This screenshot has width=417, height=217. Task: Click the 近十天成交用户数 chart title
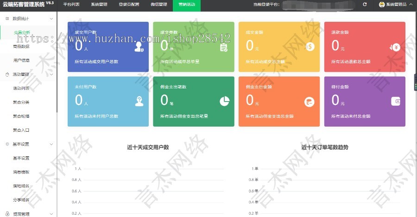coord(148,147)
